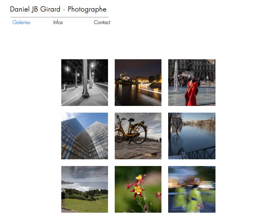Viewport: 279px width, 218px height.
Task: Open the Contact page
Action: click(102, 22)
